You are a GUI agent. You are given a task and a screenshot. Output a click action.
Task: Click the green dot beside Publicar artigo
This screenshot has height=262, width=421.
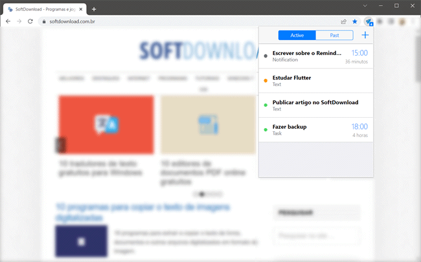coord(266,105)
